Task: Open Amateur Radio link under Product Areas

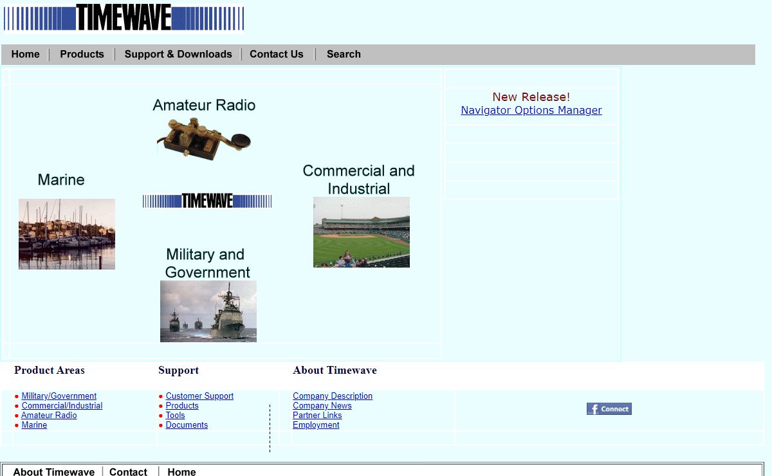Action: (49, 416)
